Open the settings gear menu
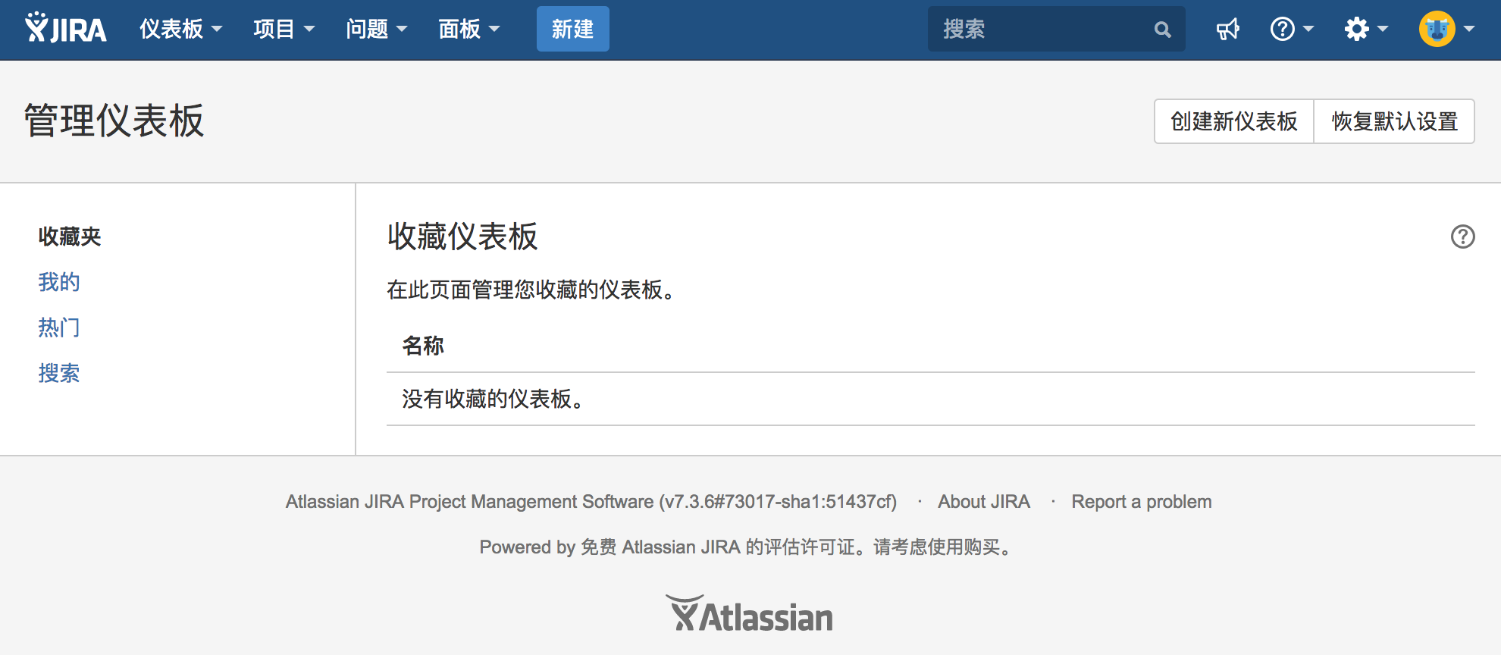This screenshot has width=1501, height=655. tap(1365, 30)
